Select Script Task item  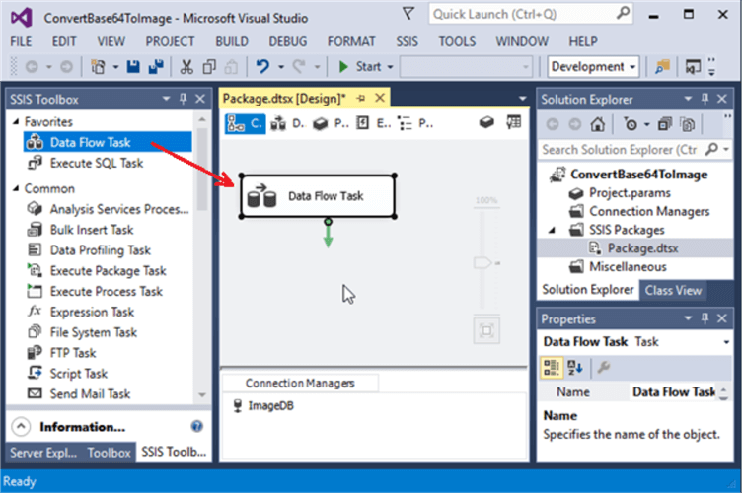pyautogui.click(x=79, y=374)
